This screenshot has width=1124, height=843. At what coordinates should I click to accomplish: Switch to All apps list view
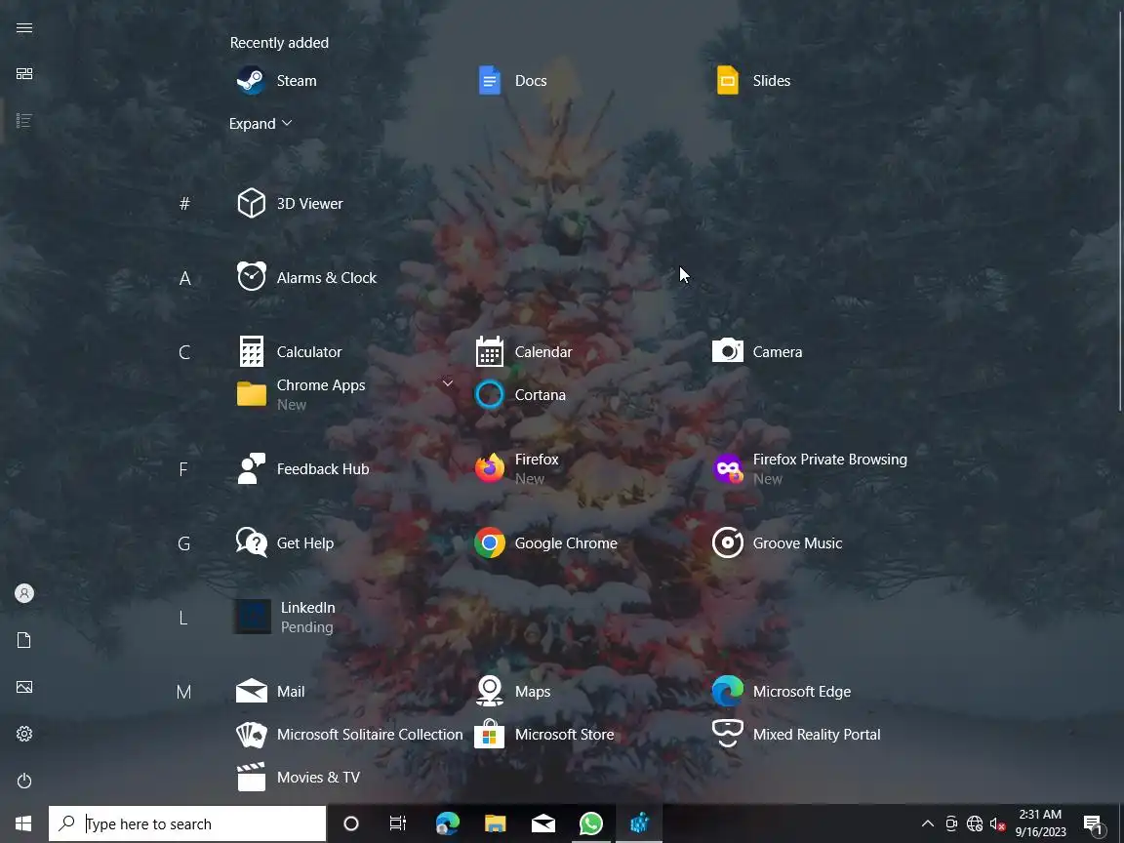pos(24,120)
